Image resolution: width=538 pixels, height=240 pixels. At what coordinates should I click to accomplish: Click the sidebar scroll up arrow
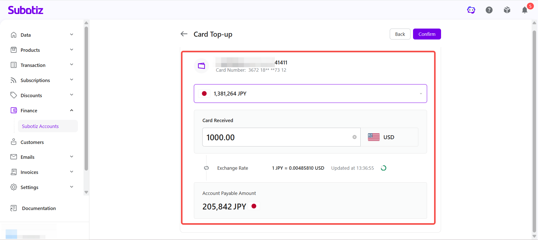click(x=86, y=23)
